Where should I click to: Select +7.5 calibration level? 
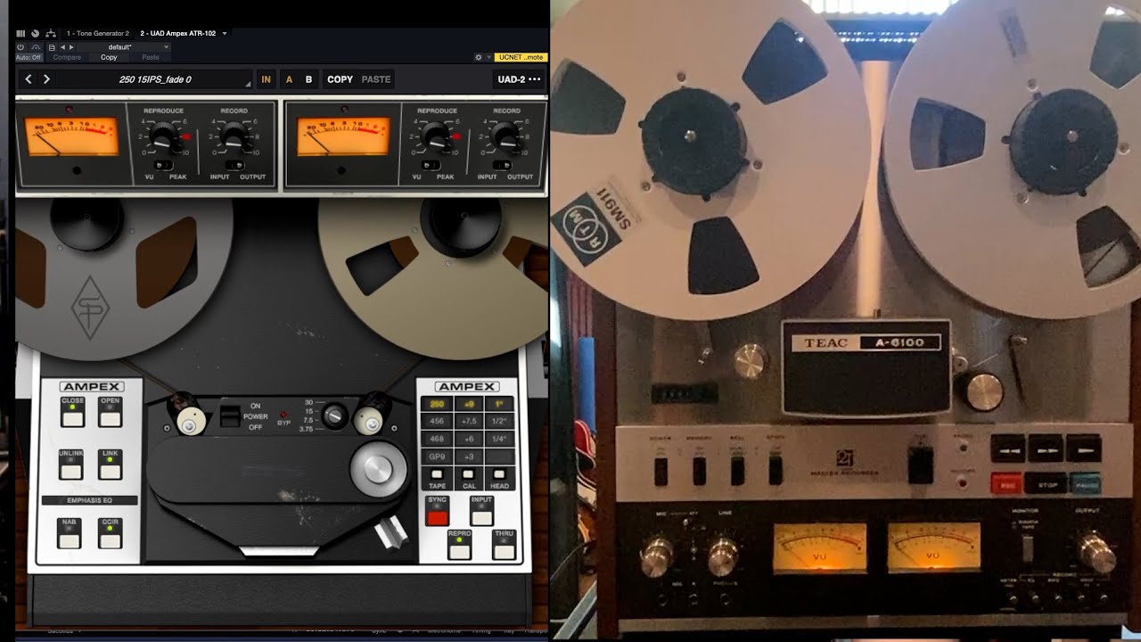pos(469,421)
